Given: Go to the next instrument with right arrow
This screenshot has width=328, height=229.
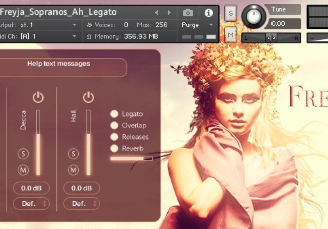Looking at the screenshot, I should pos(169,13).
